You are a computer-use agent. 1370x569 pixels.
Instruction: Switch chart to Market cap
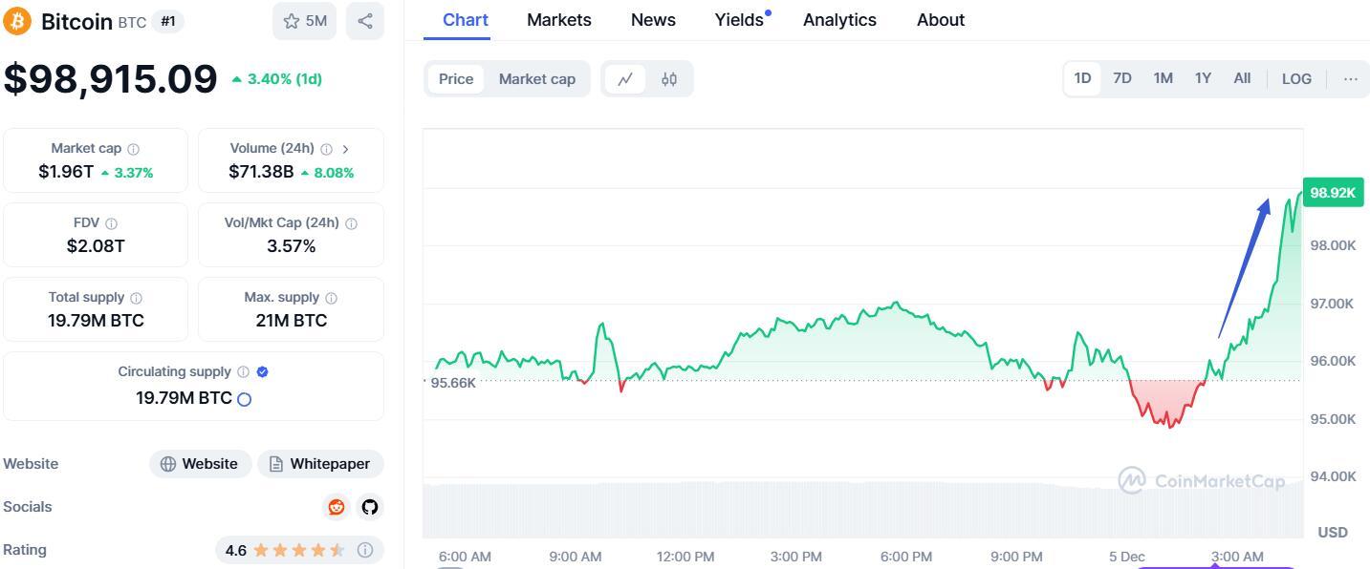click(x=537, y=79)
